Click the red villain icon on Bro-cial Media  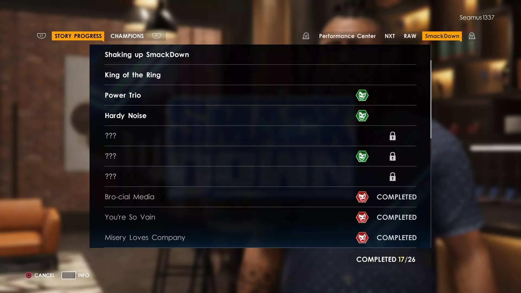(x=362, y=197)
